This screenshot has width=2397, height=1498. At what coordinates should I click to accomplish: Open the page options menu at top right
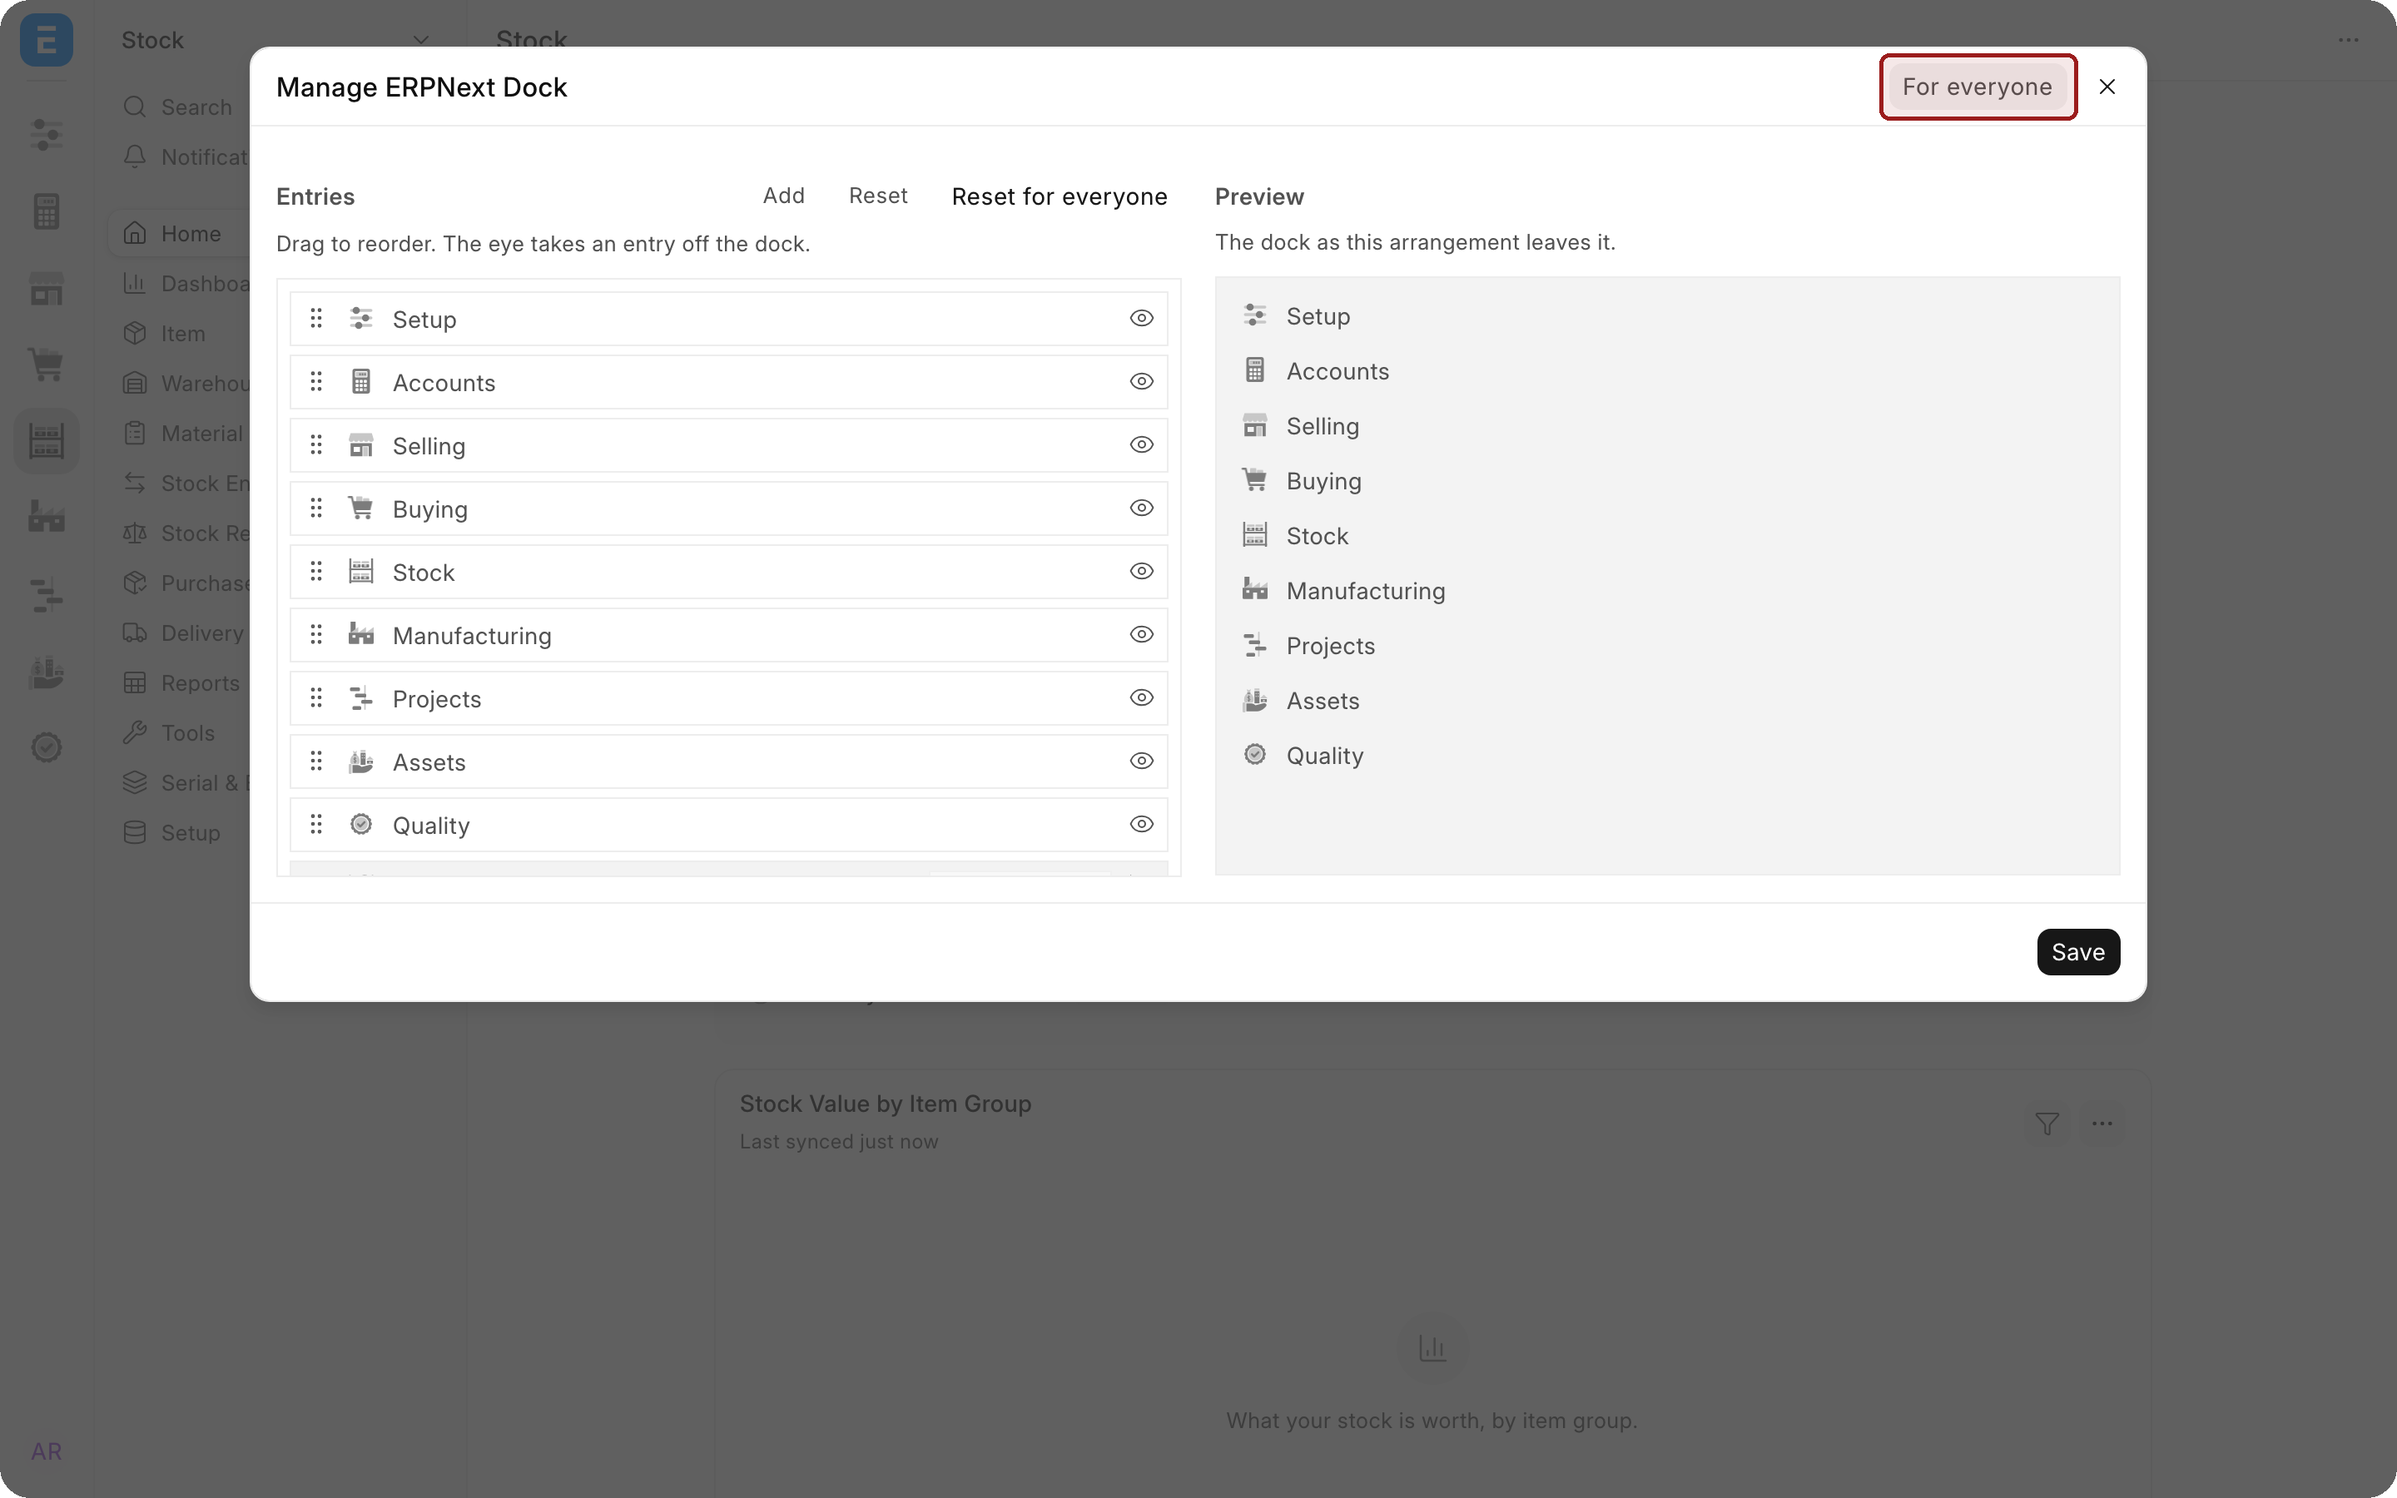tap(2349, 40)
